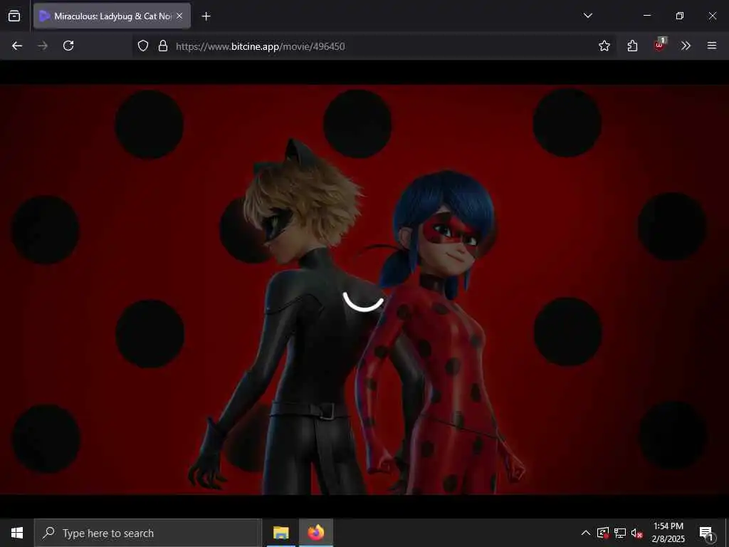The image size is (729, 547).
Task: View site security padlock information
Action: tap(163, 46)
